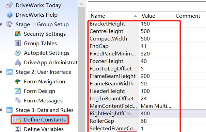This screenshot has width=206, height=132.
Task: Click the navigation panel scroll-up arrow
Action: coord(82,4)
